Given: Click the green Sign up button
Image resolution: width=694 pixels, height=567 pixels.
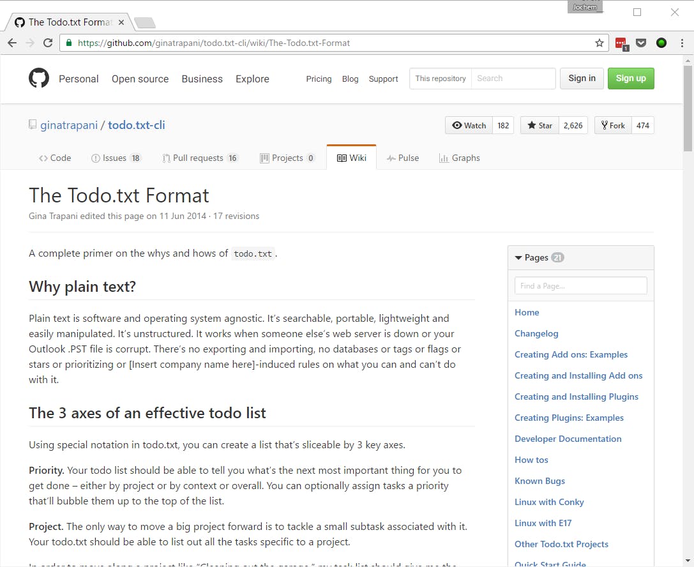Looking at the screenshot, I should coord(631,79).
